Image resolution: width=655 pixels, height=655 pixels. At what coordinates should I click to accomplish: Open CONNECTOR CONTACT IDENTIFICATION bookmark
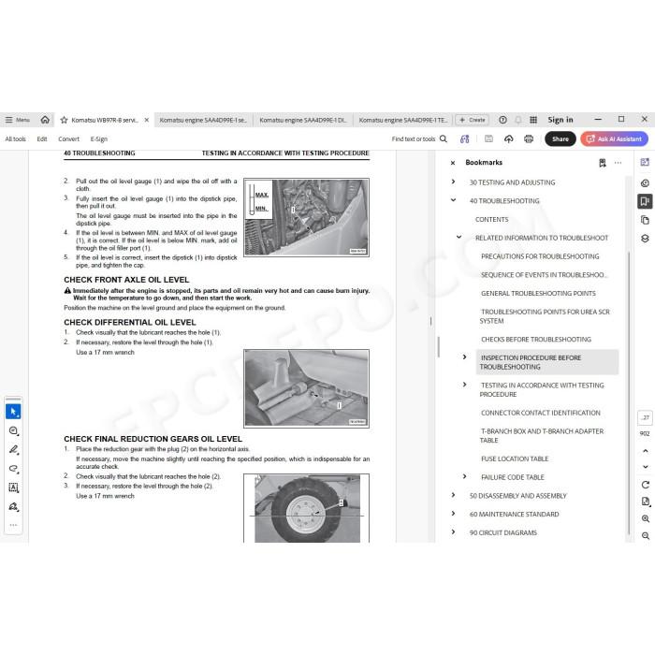pos(541,413)
